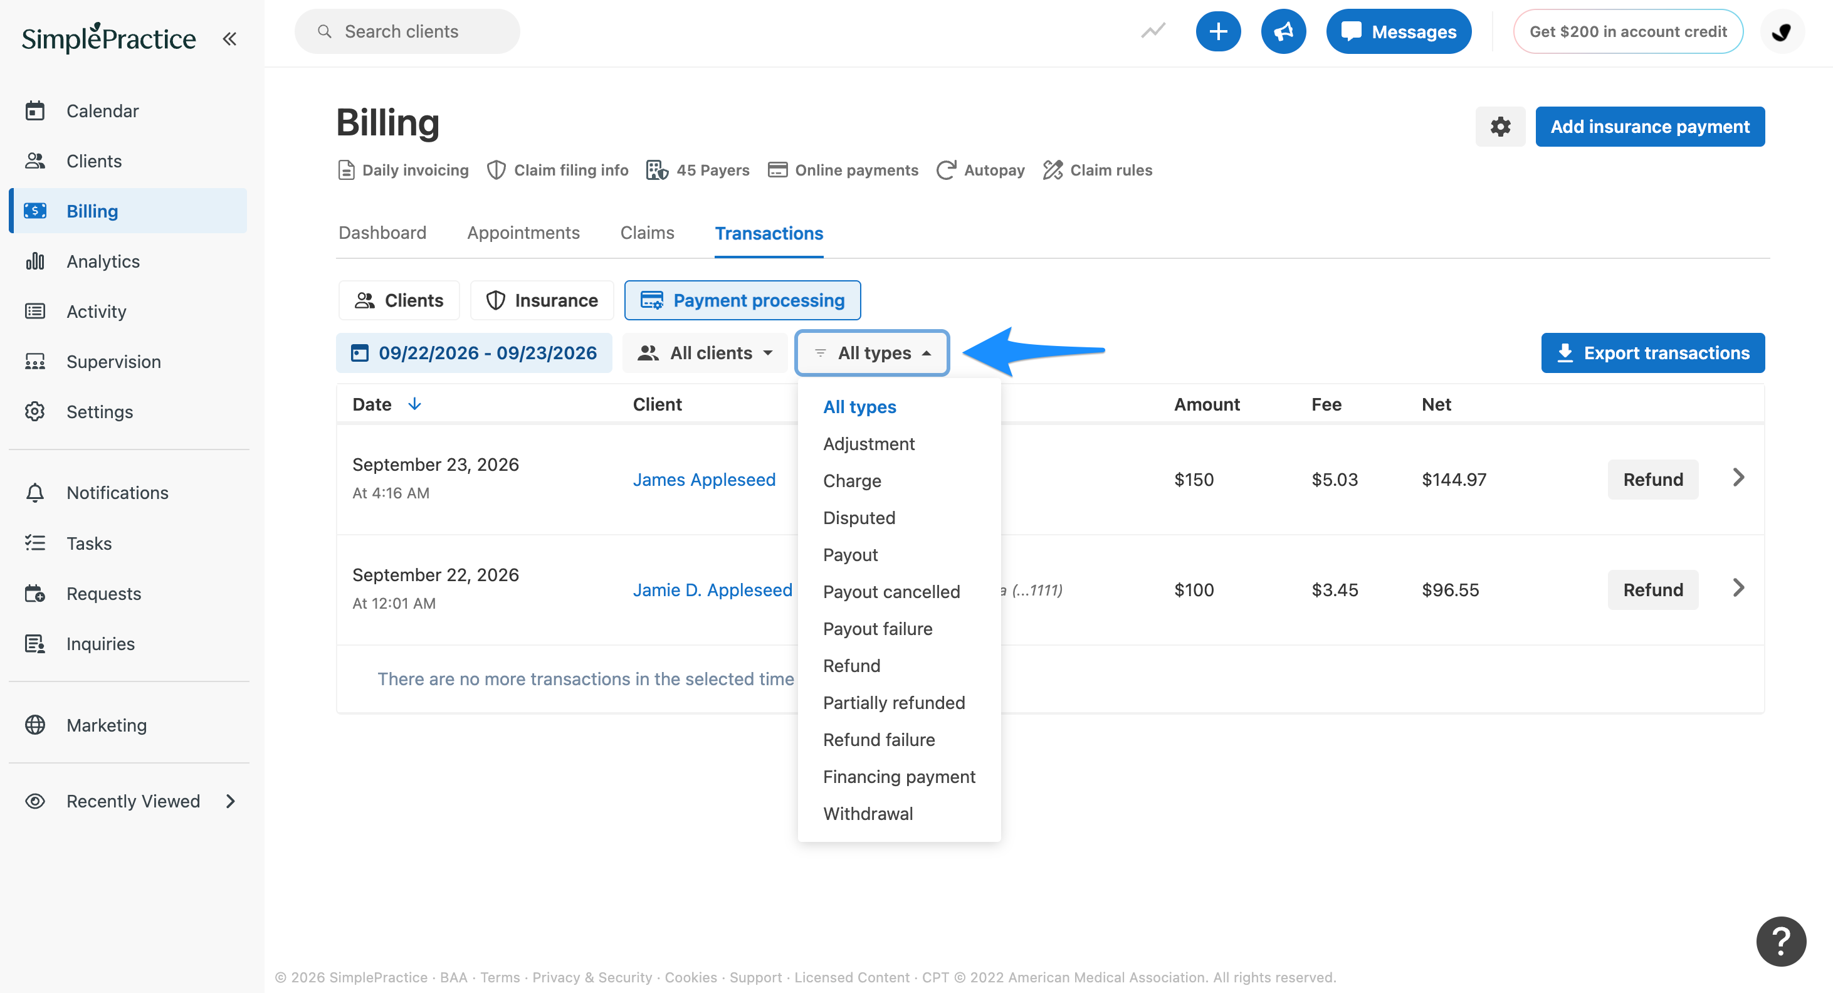Select Payout cancelled in the types menu
The height and width of the screenshot is (993, 1833).
click(891, 592)
